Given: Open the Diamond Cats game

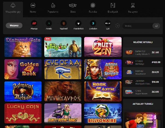Looking at the screenshot, I should [x=23, y=47].
